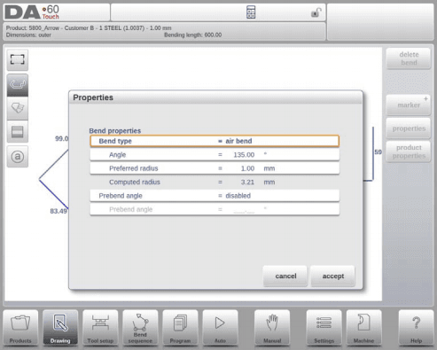Viewport: 437px width, 350px height.
Task: Open the Help question mark
Action: pos(416,327)
